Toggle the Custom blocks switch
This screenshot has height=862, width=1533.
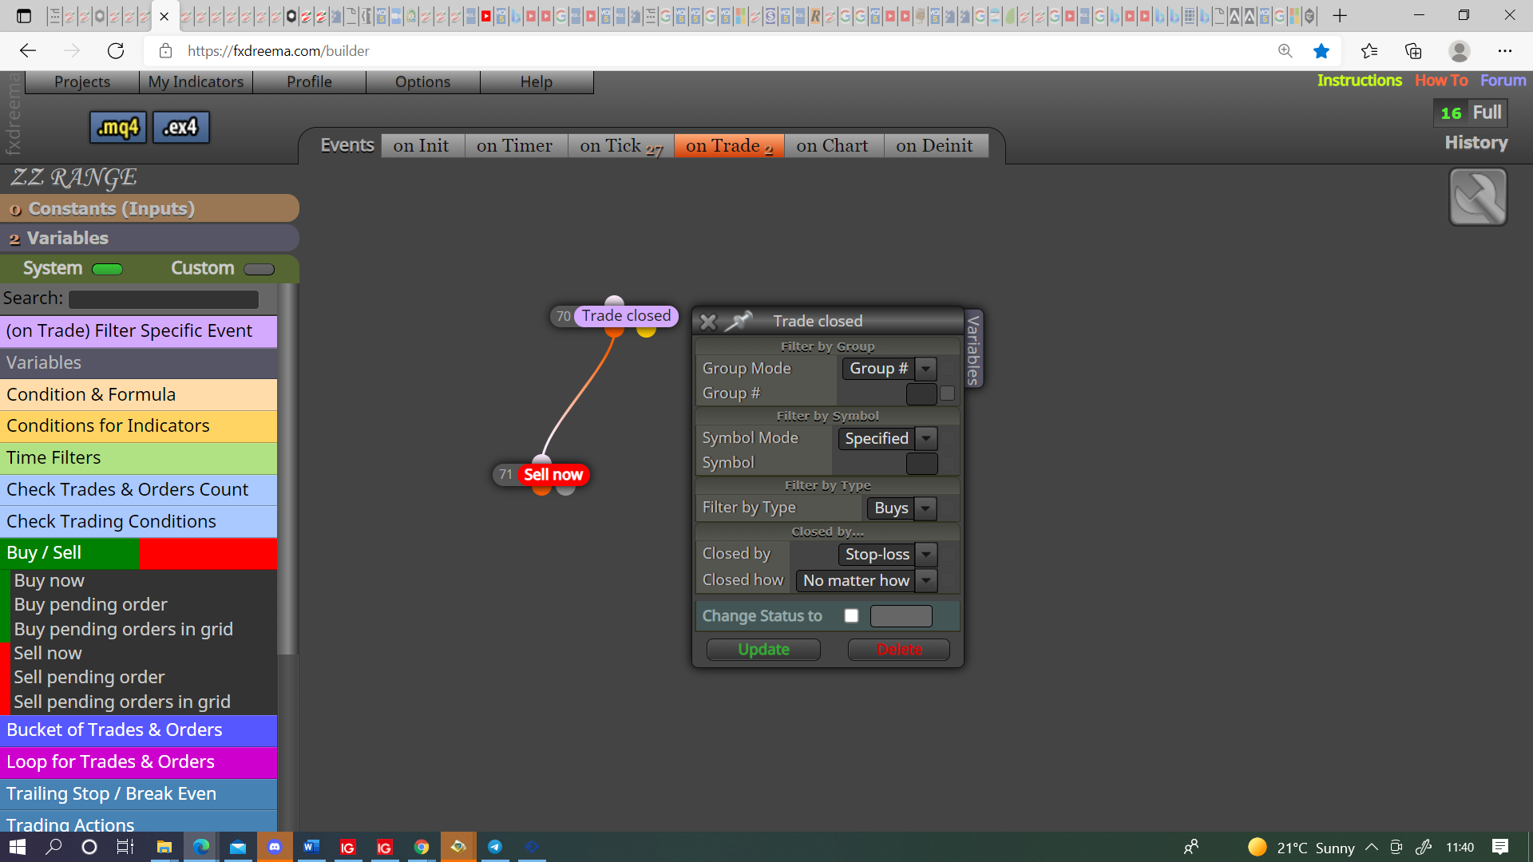tap(259, 269)
